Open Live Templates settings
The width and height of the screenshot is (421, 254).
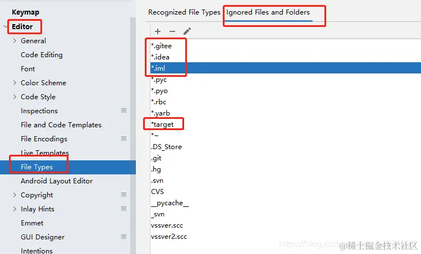pos(45,153)
